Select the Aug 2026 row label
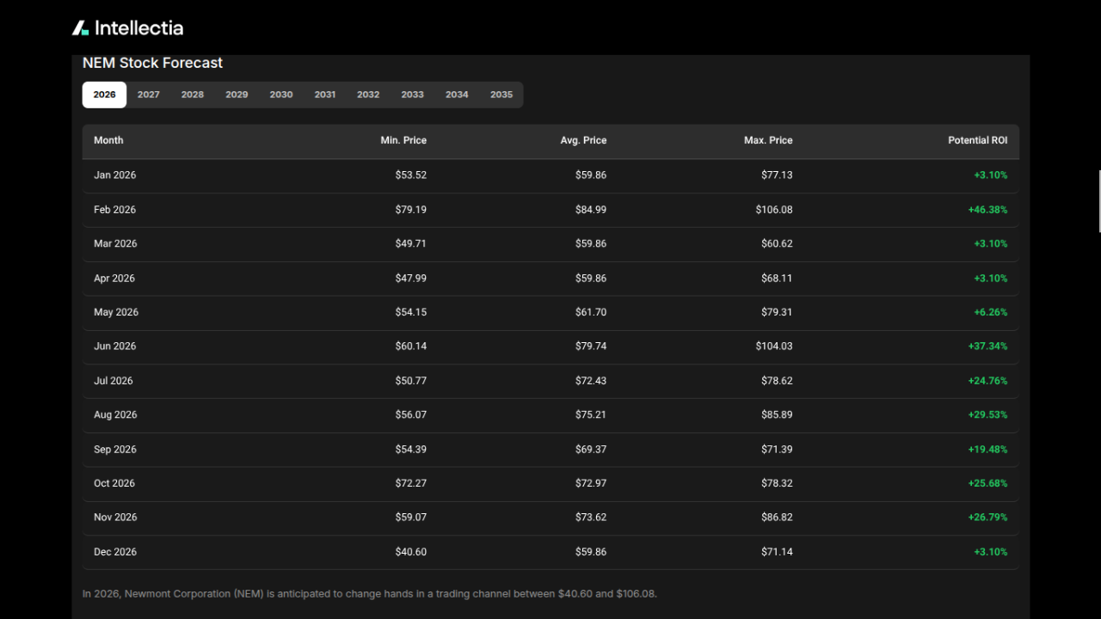The width and height of the screenshot is (1101, 619). pos(115,415)
